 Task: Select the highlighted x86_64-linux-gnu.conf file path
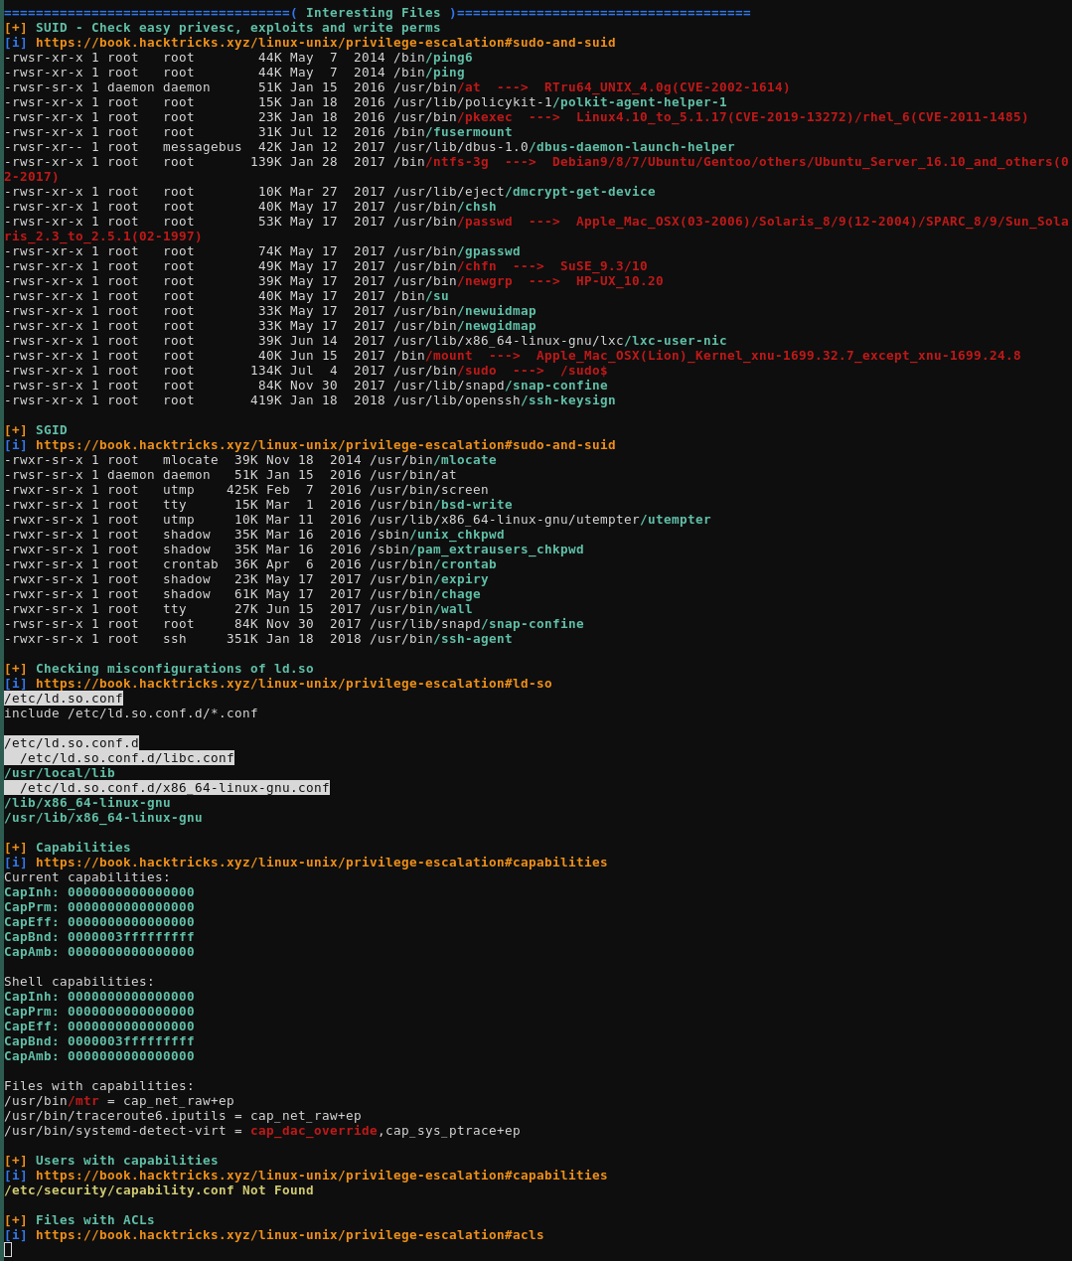point(174,788)
